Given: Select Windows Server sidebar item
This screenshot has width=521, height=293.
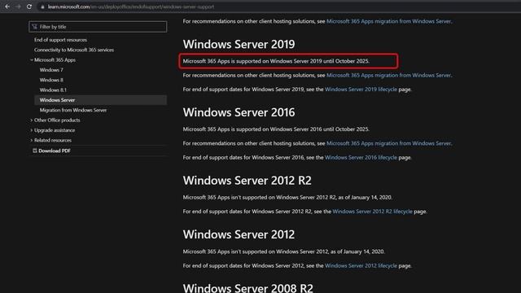Looking at the screenshot, I should click(x=100, y=100).
